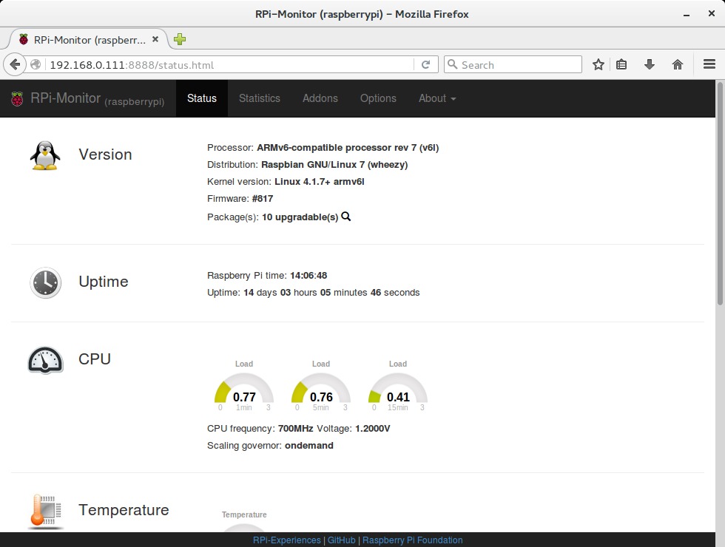
Task: Click the Tux penguin Version icon
Action: 44,154
